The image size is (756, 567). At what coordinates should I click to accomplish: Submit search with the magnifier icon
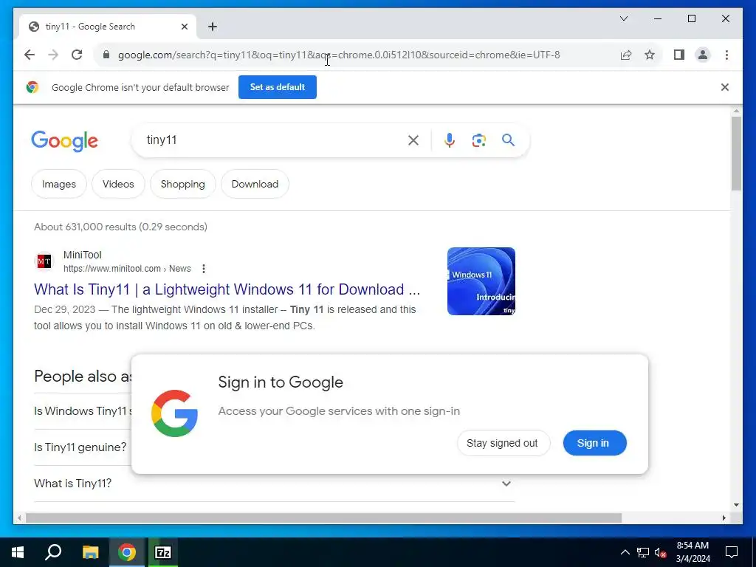click(x=508, y=140)
